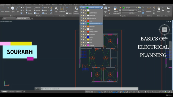Open command line customization wrench

point(39,89)
